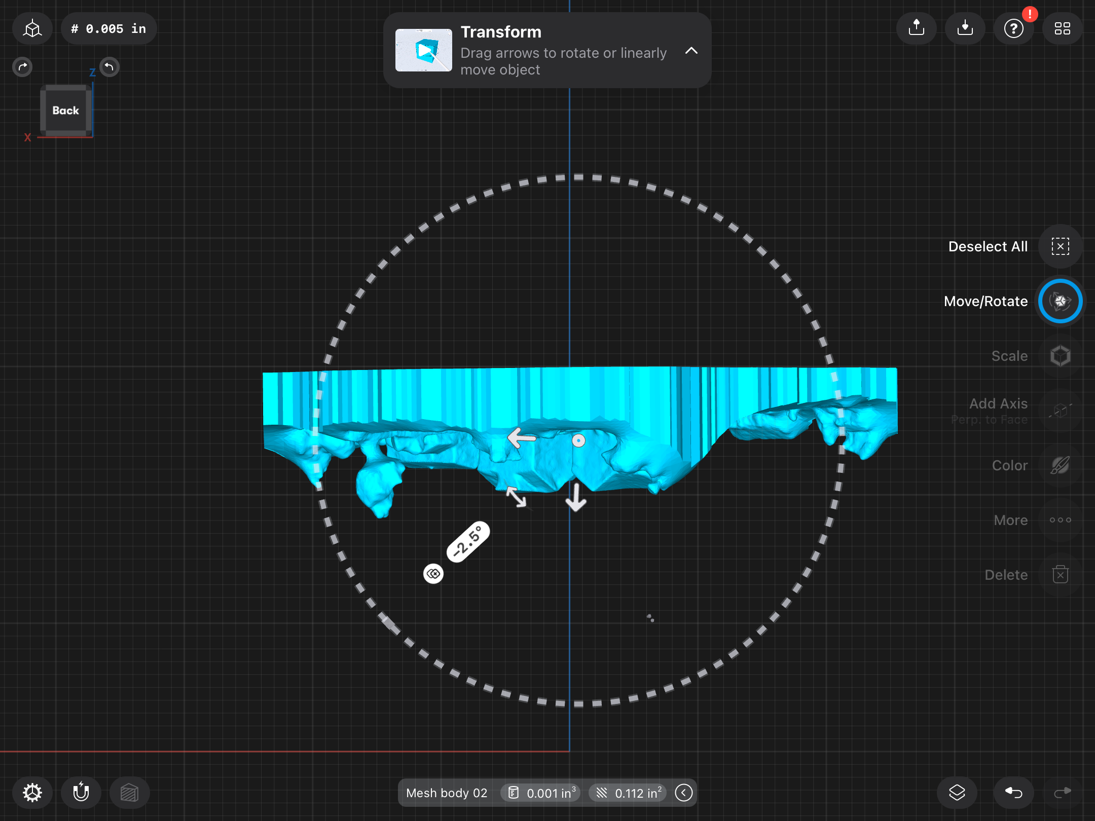Collapse the Transform hint panel chevron
The width and height of the screenshot is (1095, 821).
(691, 51)
